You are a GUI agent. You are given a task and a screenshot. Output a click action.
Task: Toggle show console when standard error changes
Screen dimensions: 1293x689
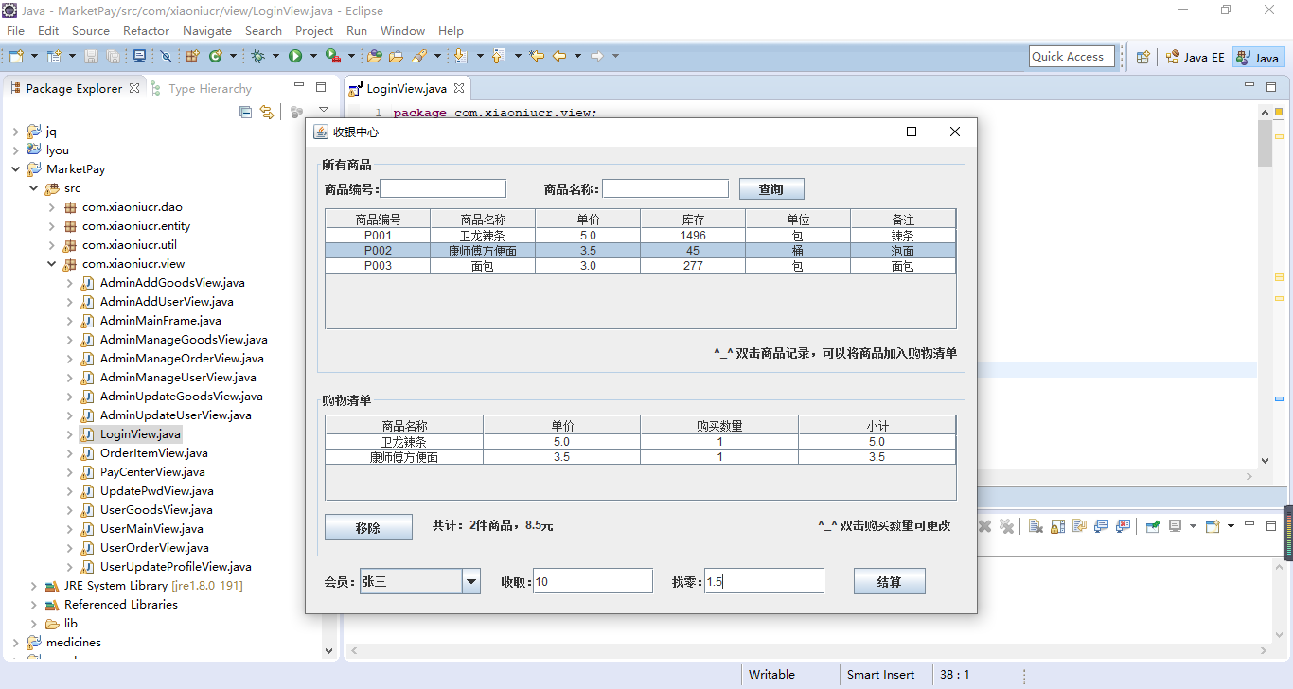pos(1123,526)
